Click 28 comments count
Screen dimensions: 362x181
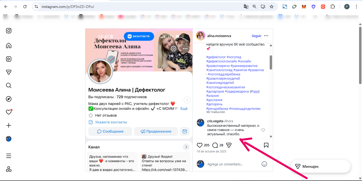[221, 145]
